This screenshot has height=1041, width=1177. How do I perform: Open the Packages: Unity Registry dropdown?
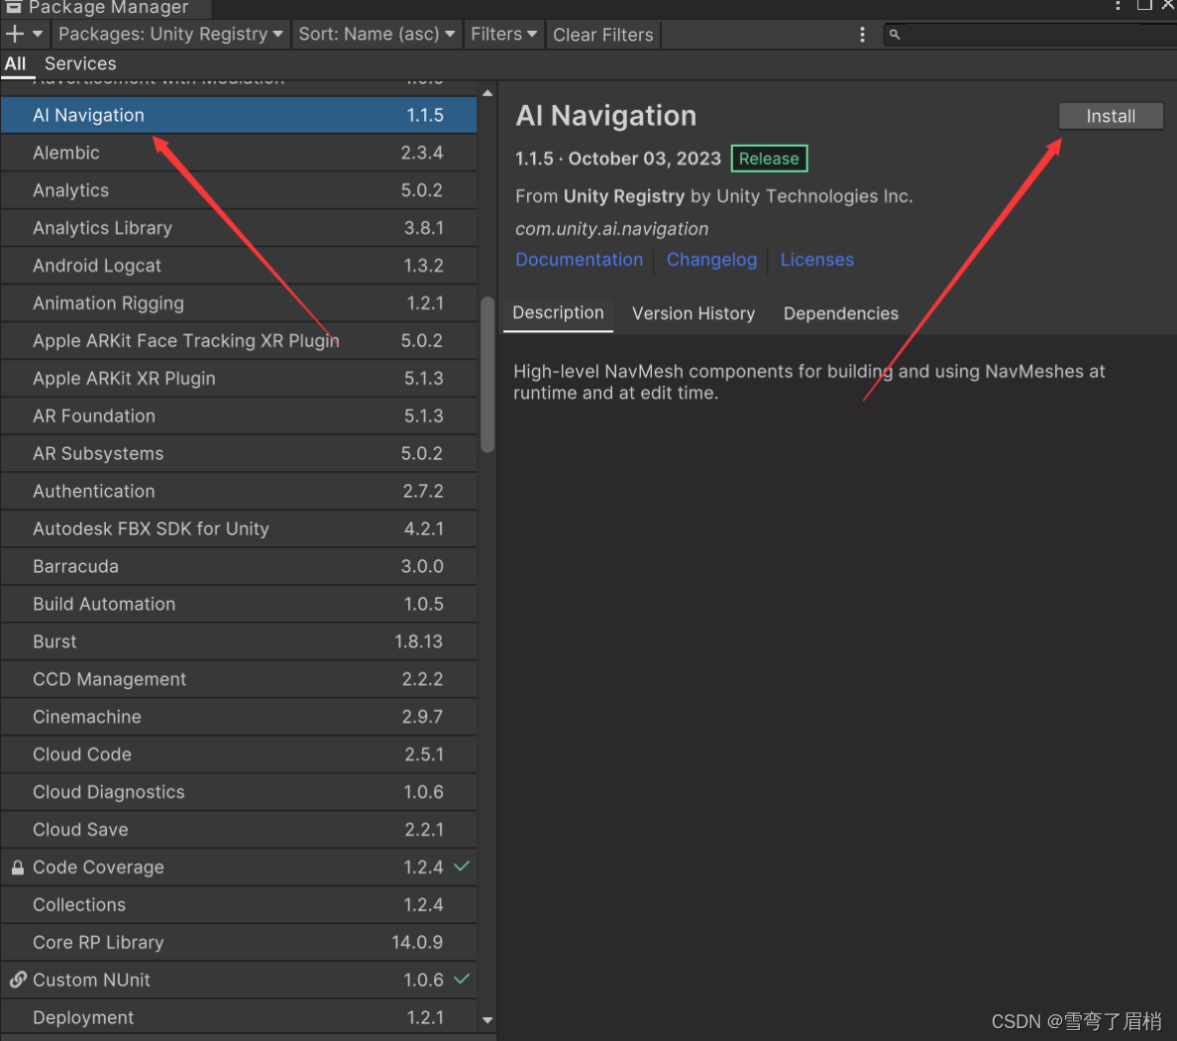[x=170, y=34]
